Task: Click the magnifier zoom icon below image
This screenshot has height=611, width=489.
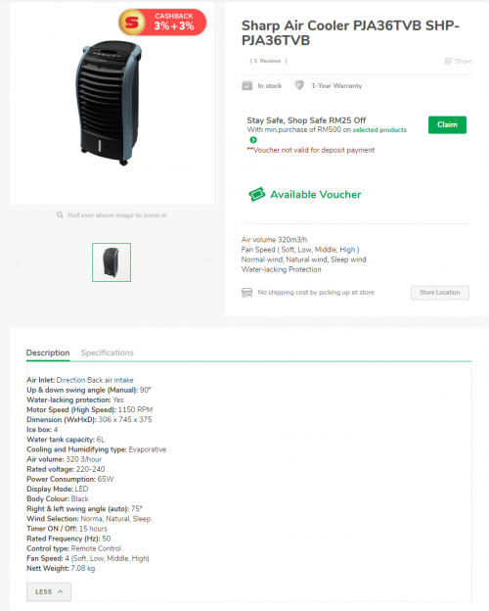Action: (x=60, y=215)
